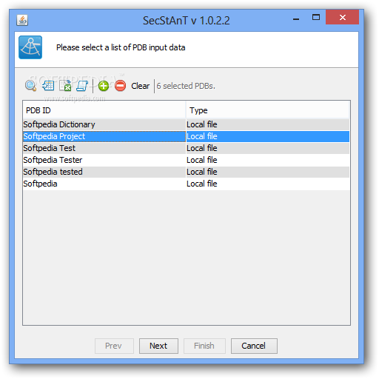This screenshot has width=379, height=379.
Task: Click Local file cell for Softpedia Dictionary
Action: coord(268,124)
